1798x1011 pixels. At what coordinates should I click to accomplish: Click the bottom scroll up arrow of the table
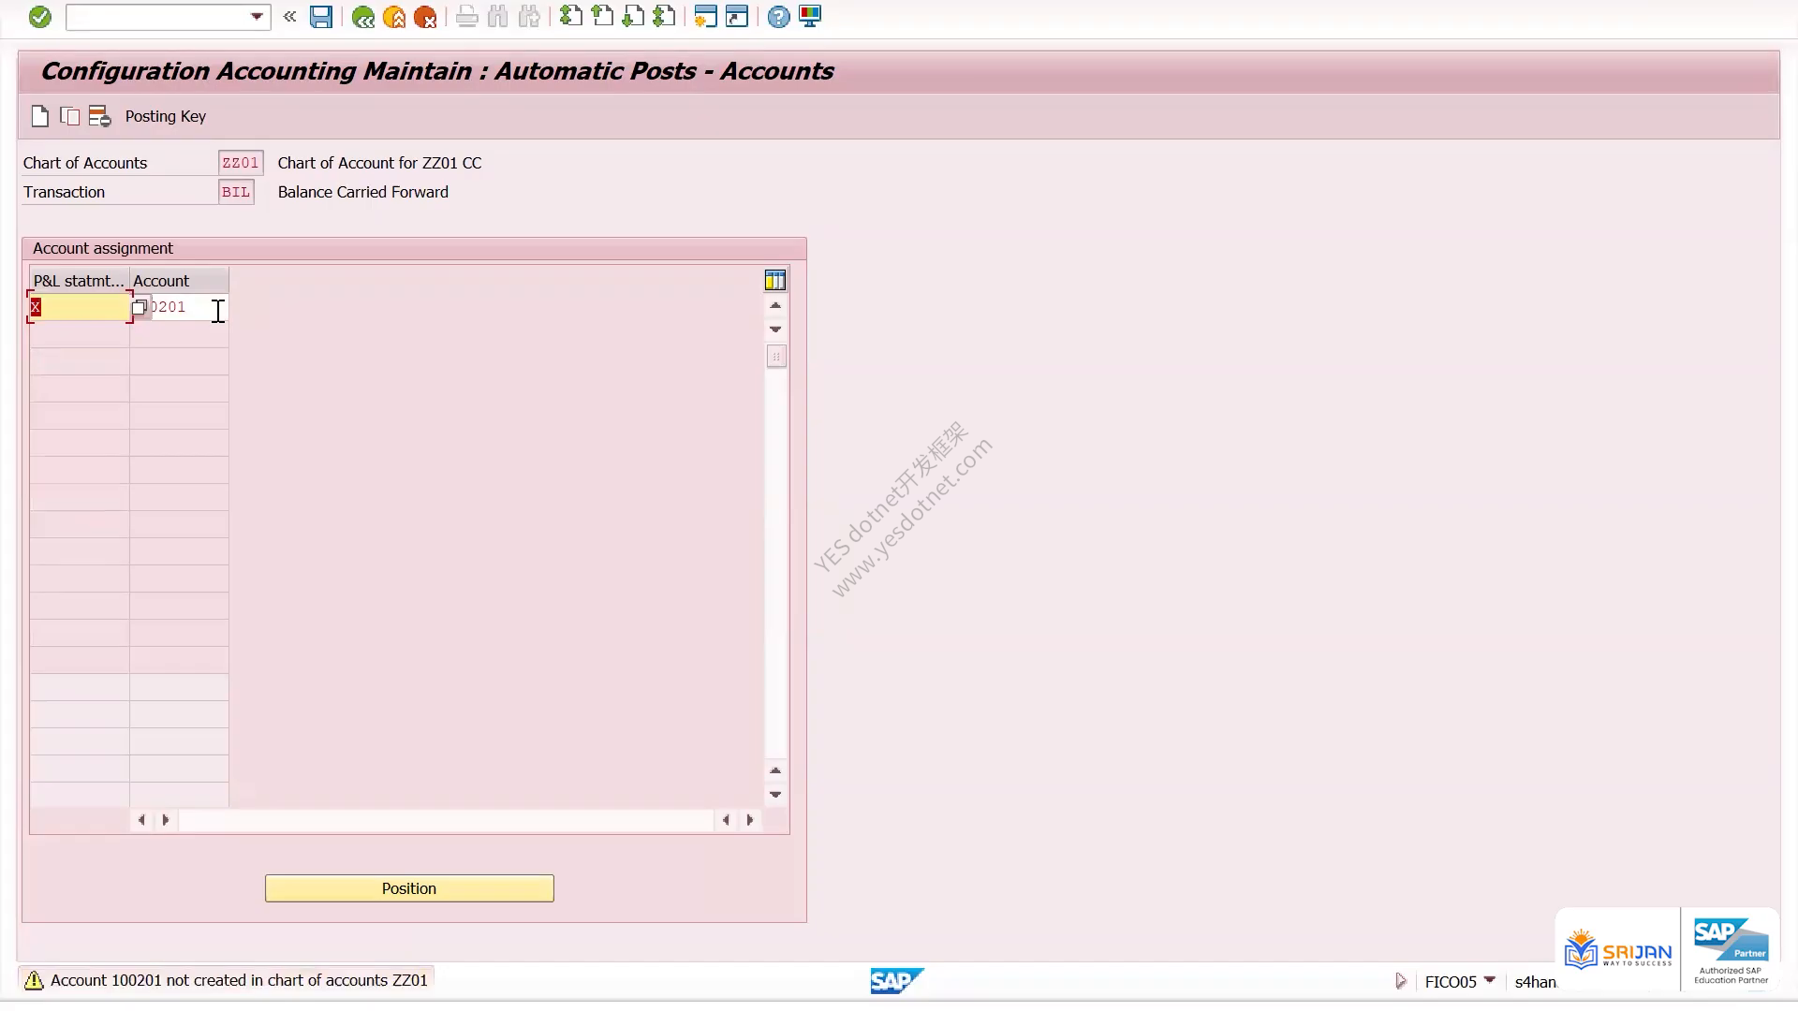(x=775, y=770)
